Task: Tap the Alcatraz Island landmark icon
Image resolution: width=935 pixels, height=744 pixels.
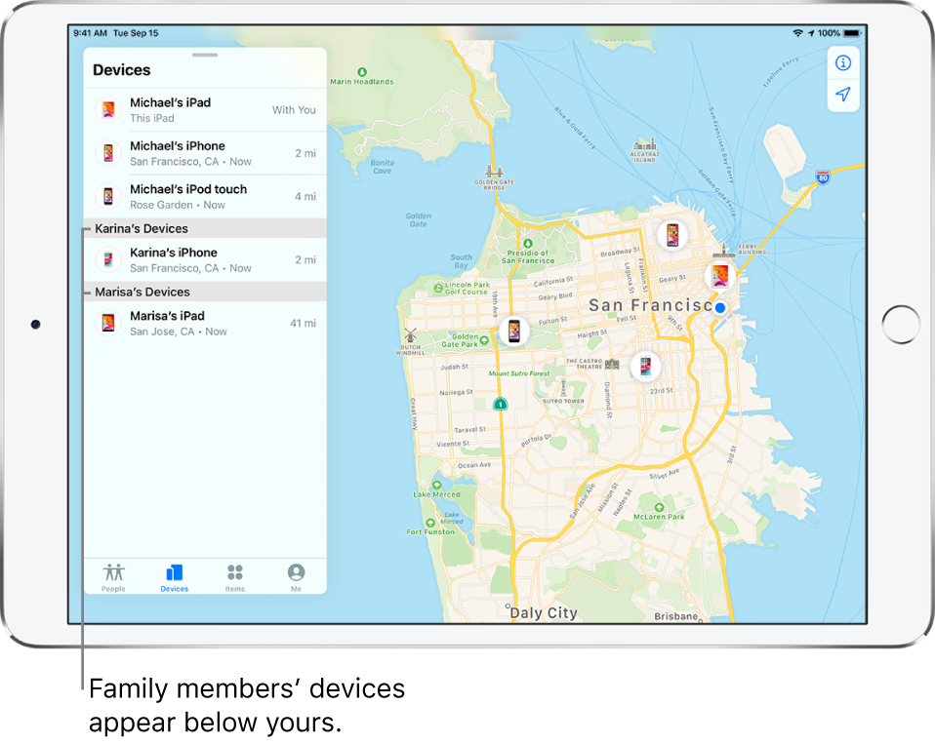Action: coord(644,144)
